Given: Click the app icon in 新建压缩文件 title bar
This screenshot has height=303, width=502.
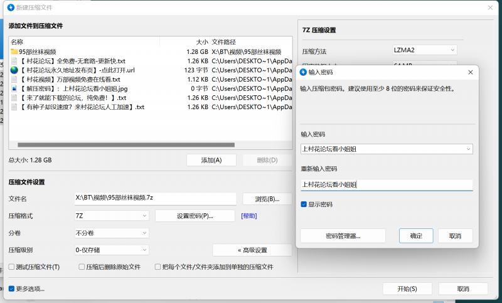Looking at the screenshot, I should pyautogui.click(x=8, y=7).
